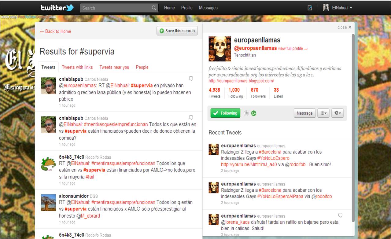
Task: Select the Tweets tab
Action: [48, 67]
